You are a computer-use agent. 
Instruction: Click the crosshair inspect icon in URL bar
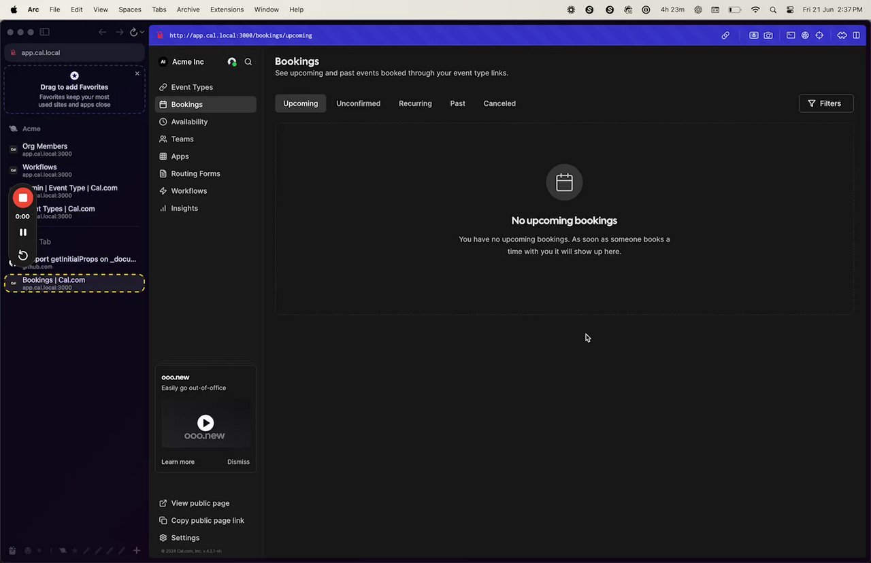(x=819, y=35)
